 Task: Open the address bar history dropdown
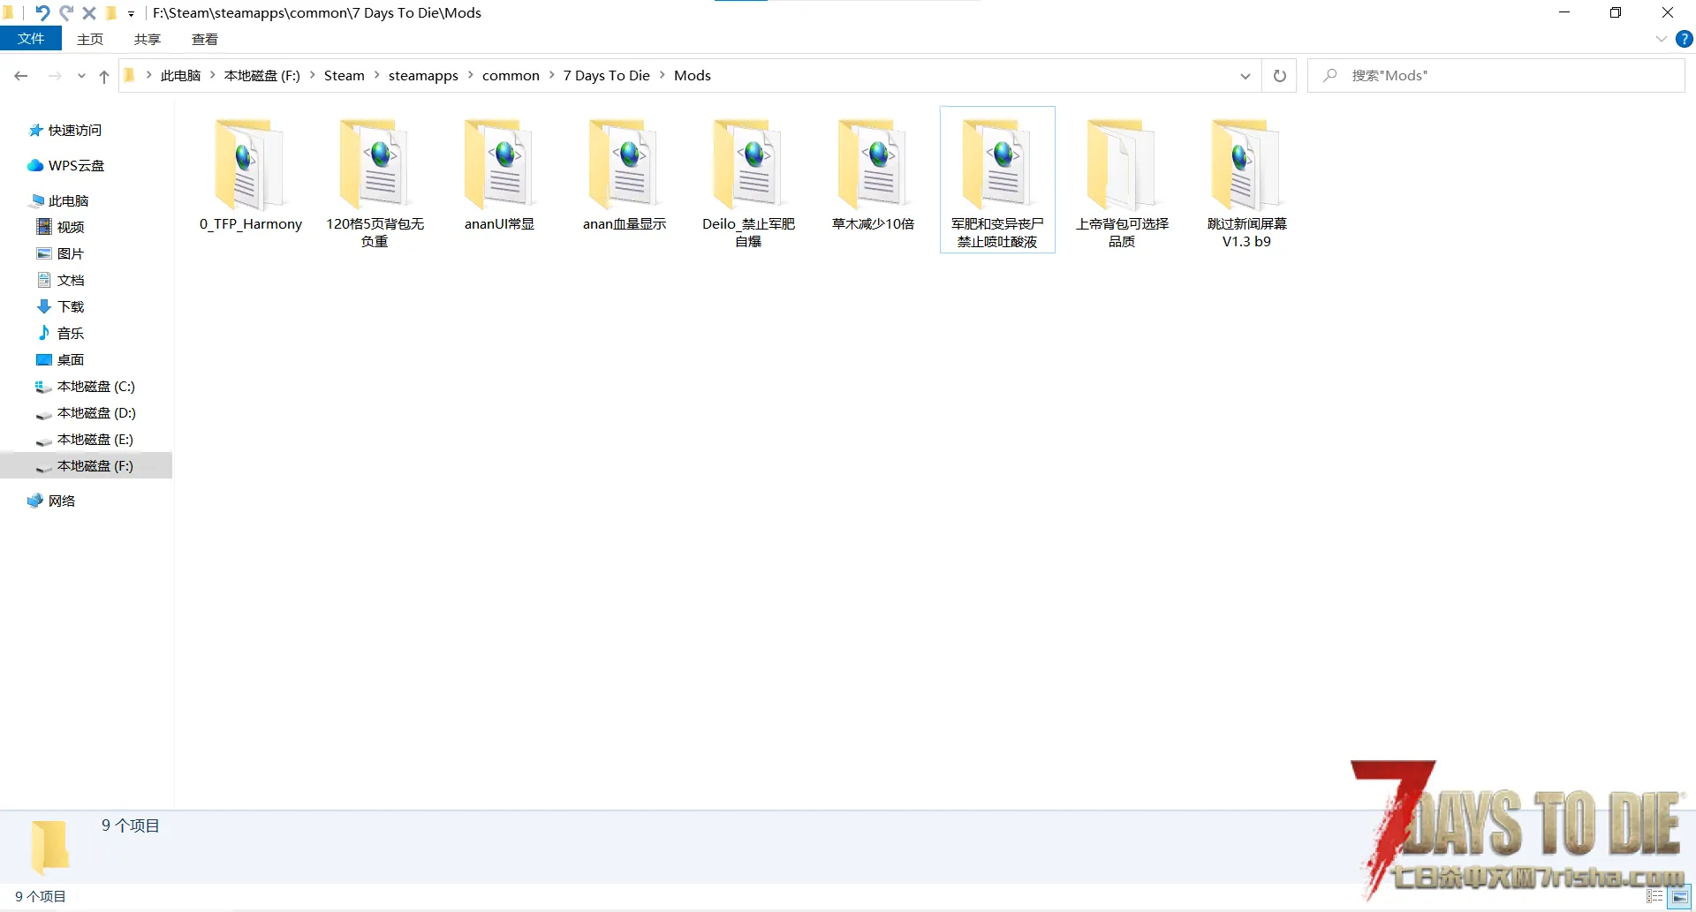[1245, 76]
